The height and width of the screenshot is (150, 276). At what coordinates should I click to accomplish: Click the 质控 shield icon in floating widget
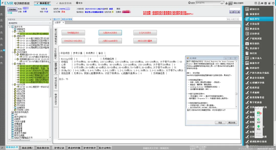tap(259, 128)
